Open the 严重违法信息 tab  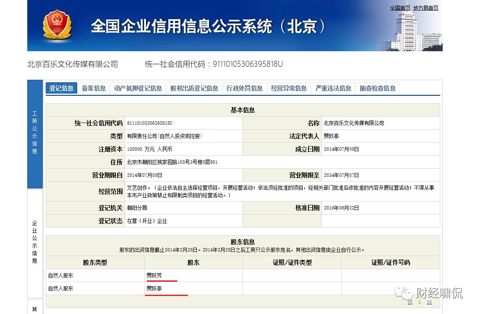(x=333, y=88)
